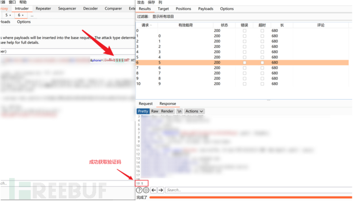Image resolution: width=353 pixels, height=203 pixels.
Task: Click the Raw view button
Action: coord(155,111)
